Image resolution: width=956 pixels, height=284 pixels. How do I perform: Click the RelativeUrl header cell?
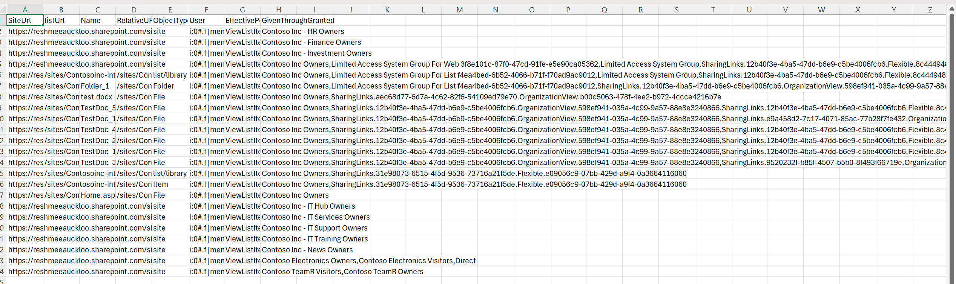[134, 20]
